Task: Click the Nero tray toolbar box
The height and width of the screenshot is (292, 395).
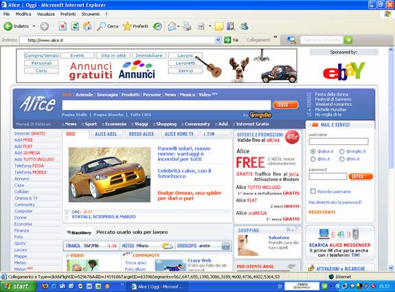Action: (x=302, y=287)
